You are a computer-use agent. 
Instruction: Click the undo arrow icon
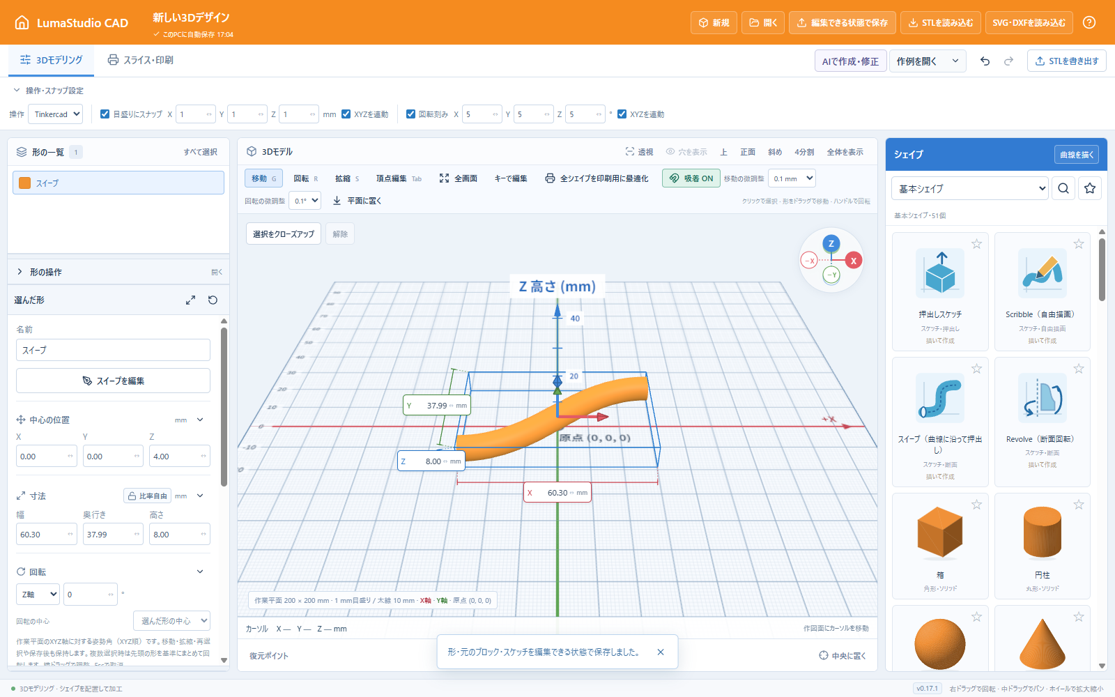(985, 61)
